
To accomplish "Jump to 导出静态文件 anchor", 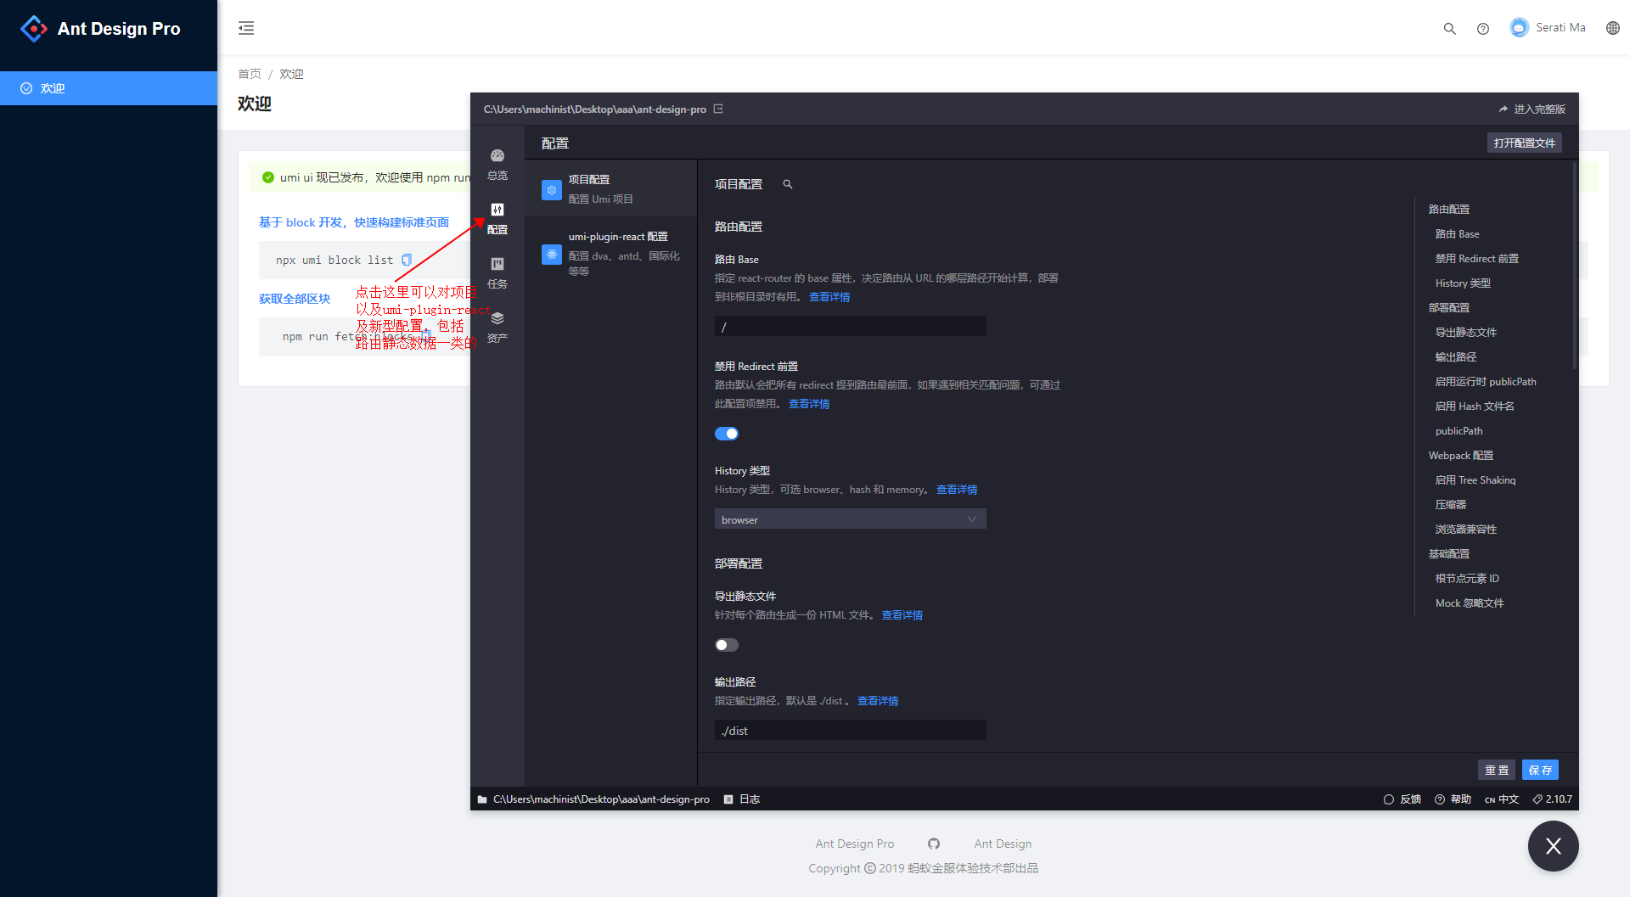I will coord(1466,333).
